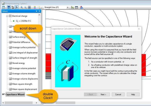Click the zoom in magnifier icon
This screenshot has height=106, width=151.
pyautogui.click(x=22, y=7)
